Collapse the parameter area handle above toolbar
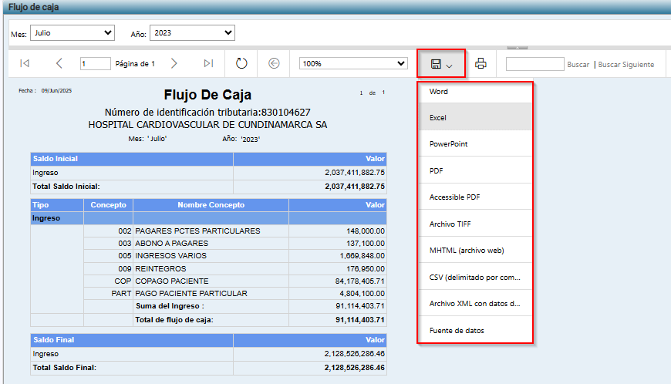671x384 pixels. tap(518, 48)
